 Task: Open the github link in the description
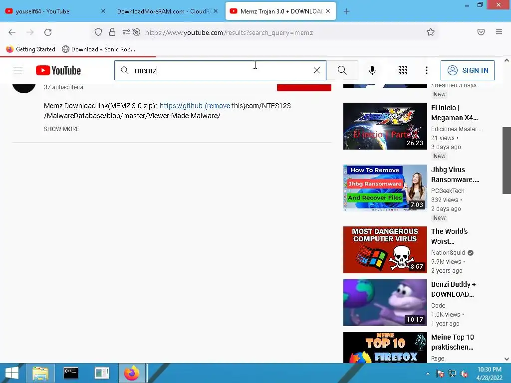point(195,106)
